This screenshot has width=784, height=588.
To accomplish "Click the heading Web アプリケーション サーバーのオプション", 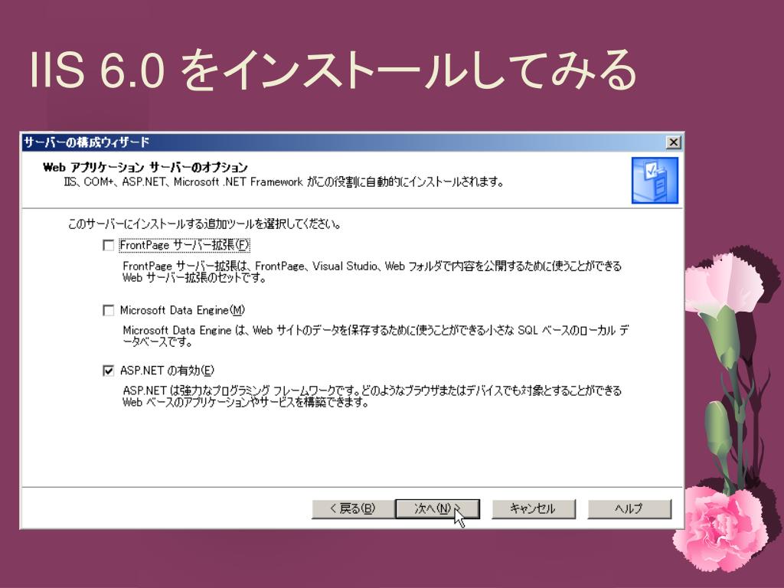I will [x=145, y=167].
